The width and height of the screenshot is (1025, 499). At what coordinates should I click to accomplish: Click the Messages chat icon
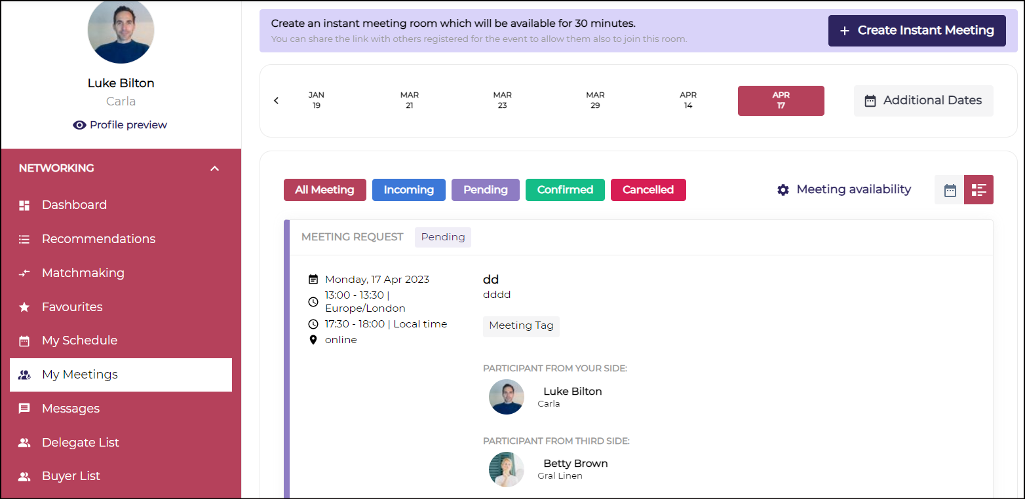[x=24, y=409]
